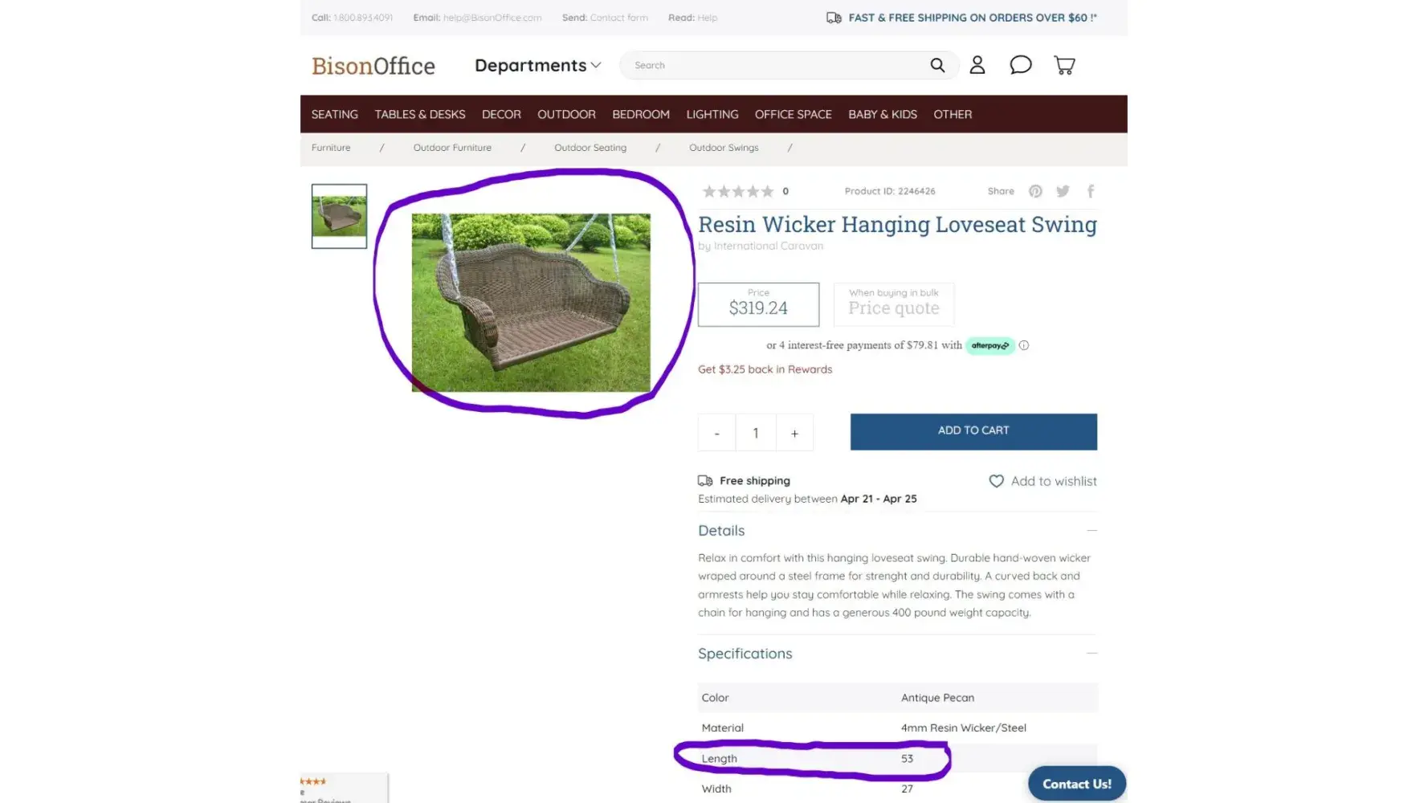Click the search magnifier icon
The width and height of the screenshot is (1428, 803).
(937, 65)
